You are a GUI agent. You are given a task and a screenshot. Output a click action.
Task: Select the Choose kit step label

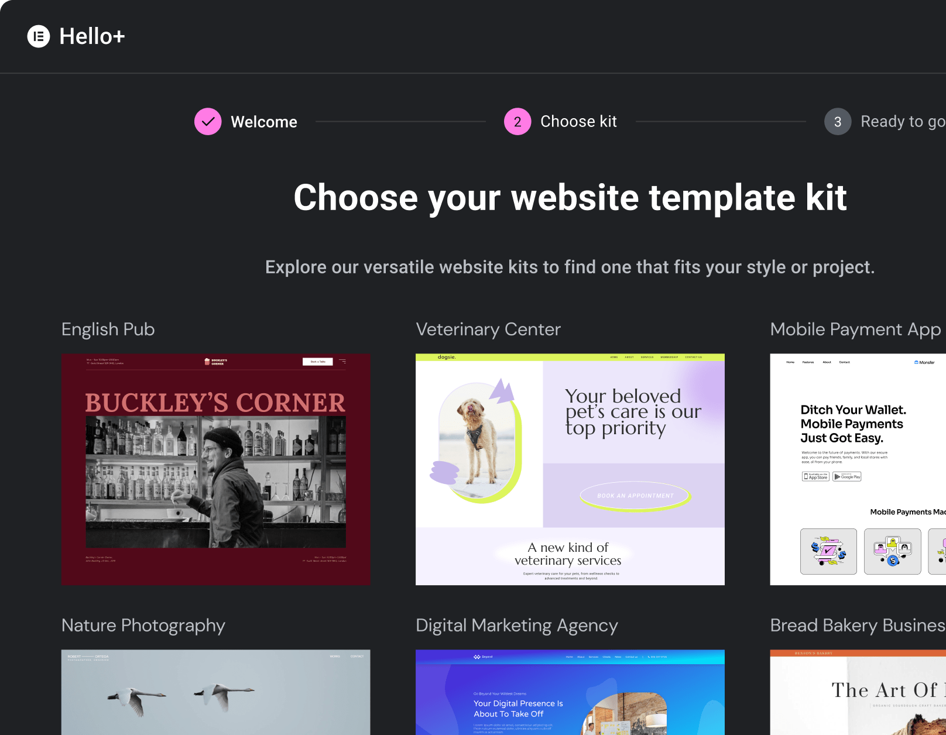578,122
